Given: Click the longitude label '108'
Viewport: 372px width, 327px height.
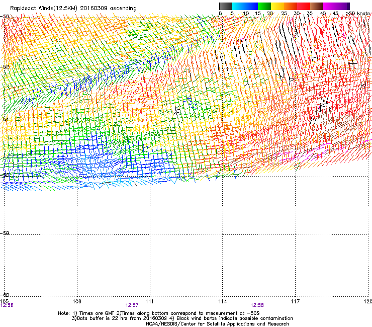Looking at the screenshot, I should click(x=77, y=301).
